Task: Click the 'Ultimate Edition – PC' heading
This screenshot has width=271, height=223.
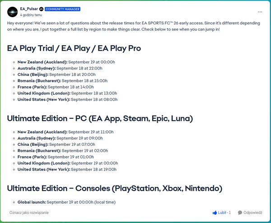Action: pyautogui.click(x=100, y=119)
